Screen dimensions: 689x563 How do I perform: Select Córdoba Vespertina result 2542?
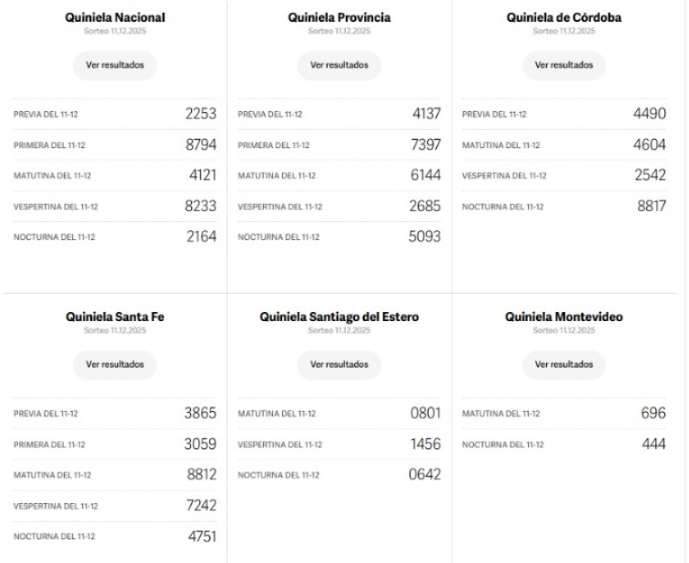coord(650,176)
